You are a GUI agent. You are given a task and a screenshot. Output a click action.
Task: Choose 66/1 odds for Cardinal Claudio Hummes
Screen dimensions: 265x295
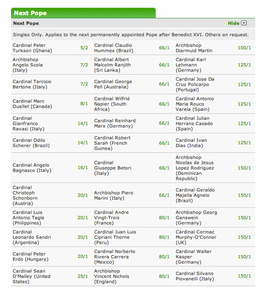coord(164,48)
